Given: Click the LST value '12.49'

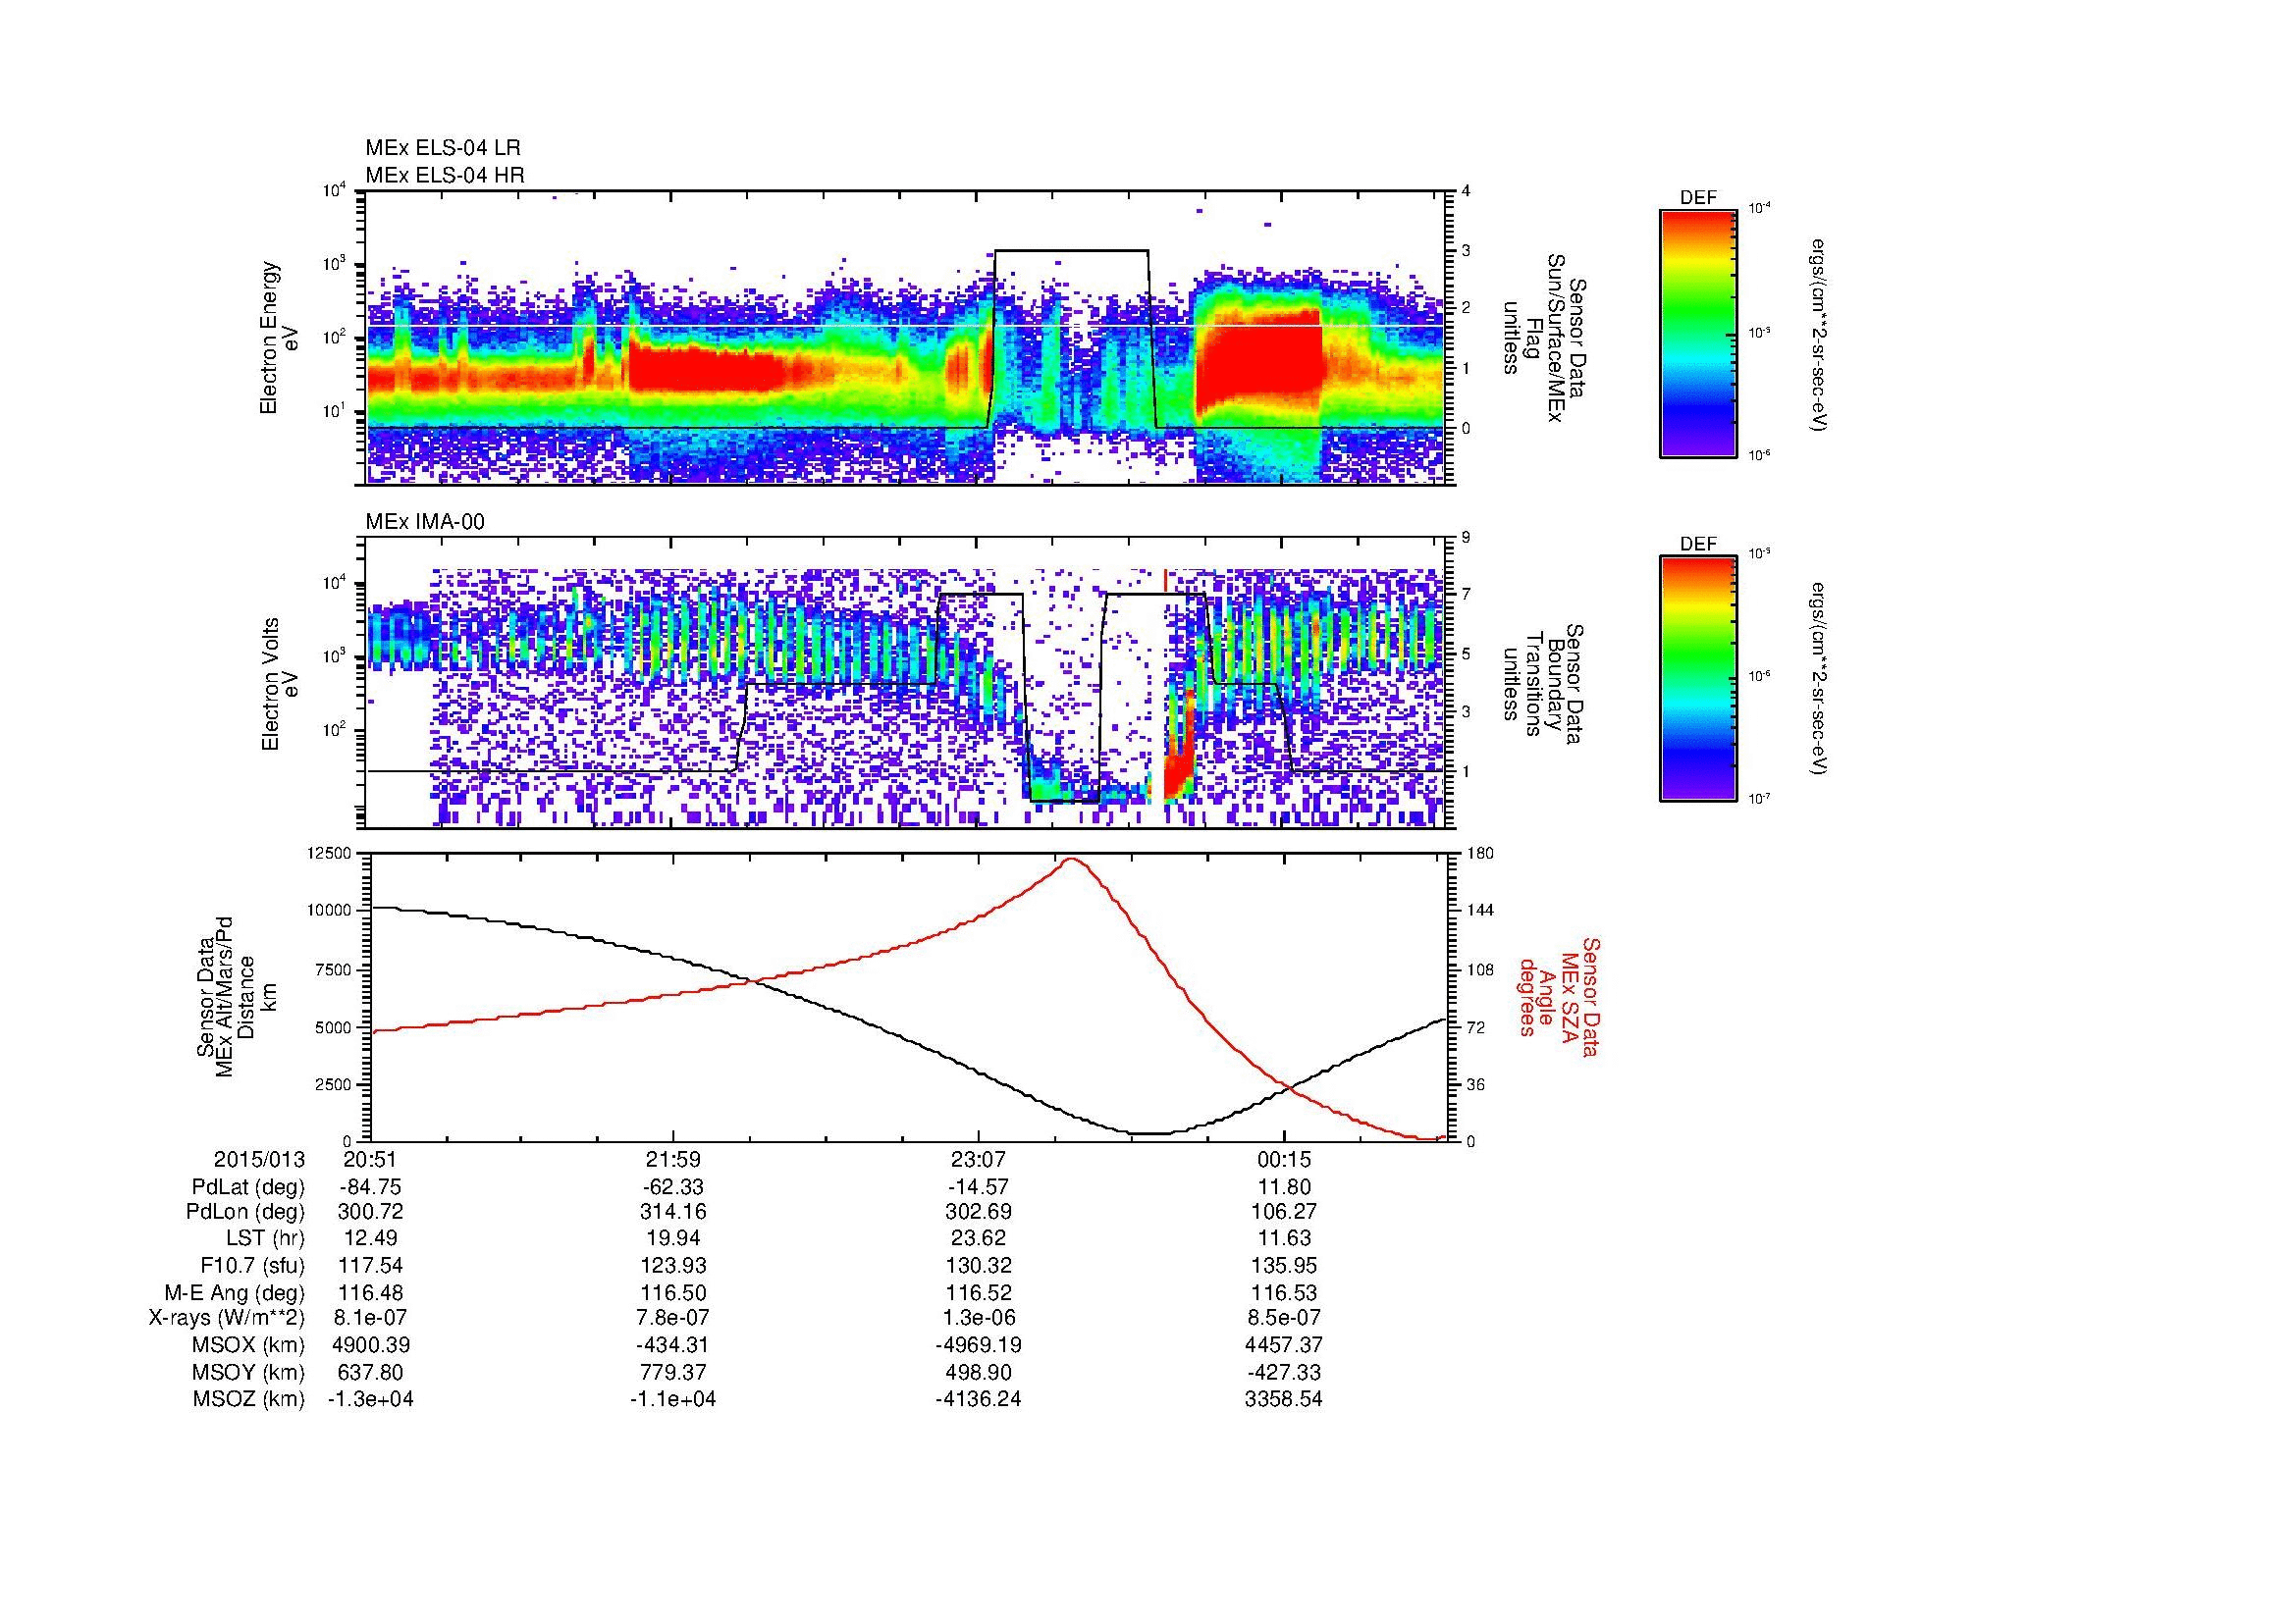Looking at the screenshot, I should (371, 1238).
